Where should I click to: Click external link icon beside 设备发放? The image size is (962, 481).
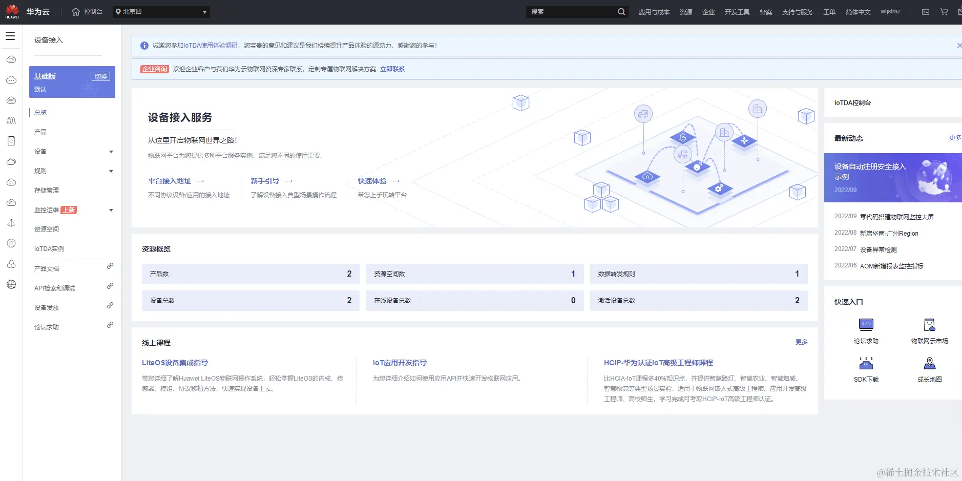(110, 305)
